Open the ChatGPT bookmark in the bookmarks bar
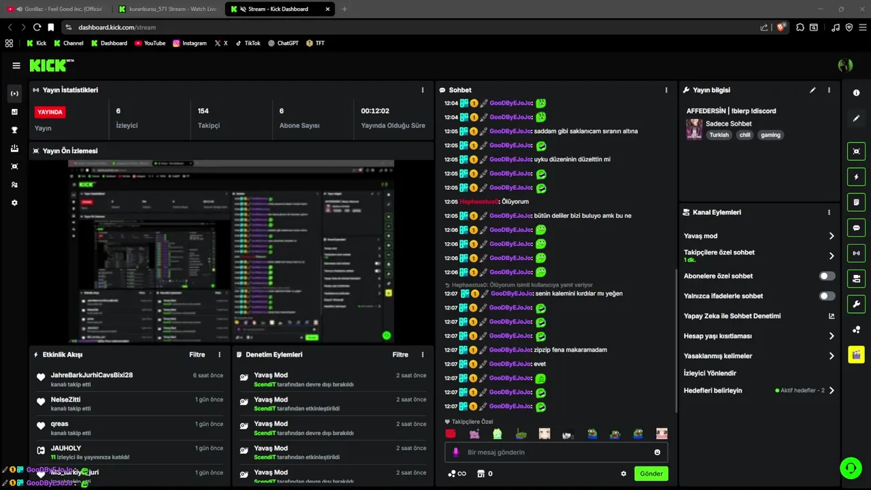This screenshot has height=490, width=871. (283, 43)
